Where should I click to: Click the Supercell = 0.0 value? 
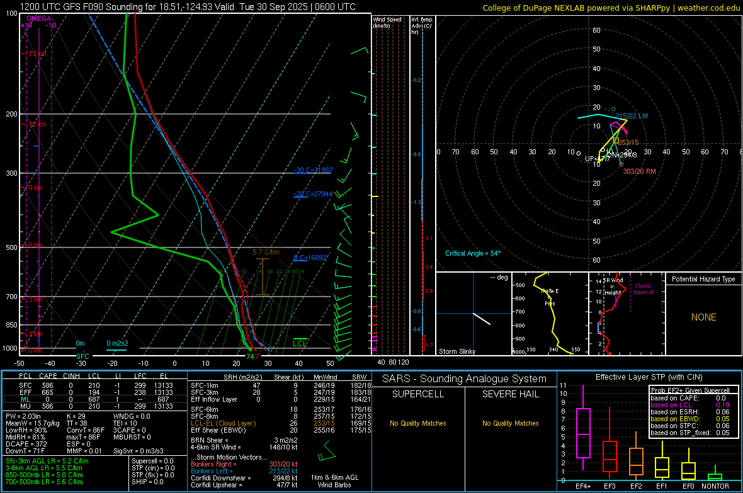pyautogui.click(x=152, y=461)
